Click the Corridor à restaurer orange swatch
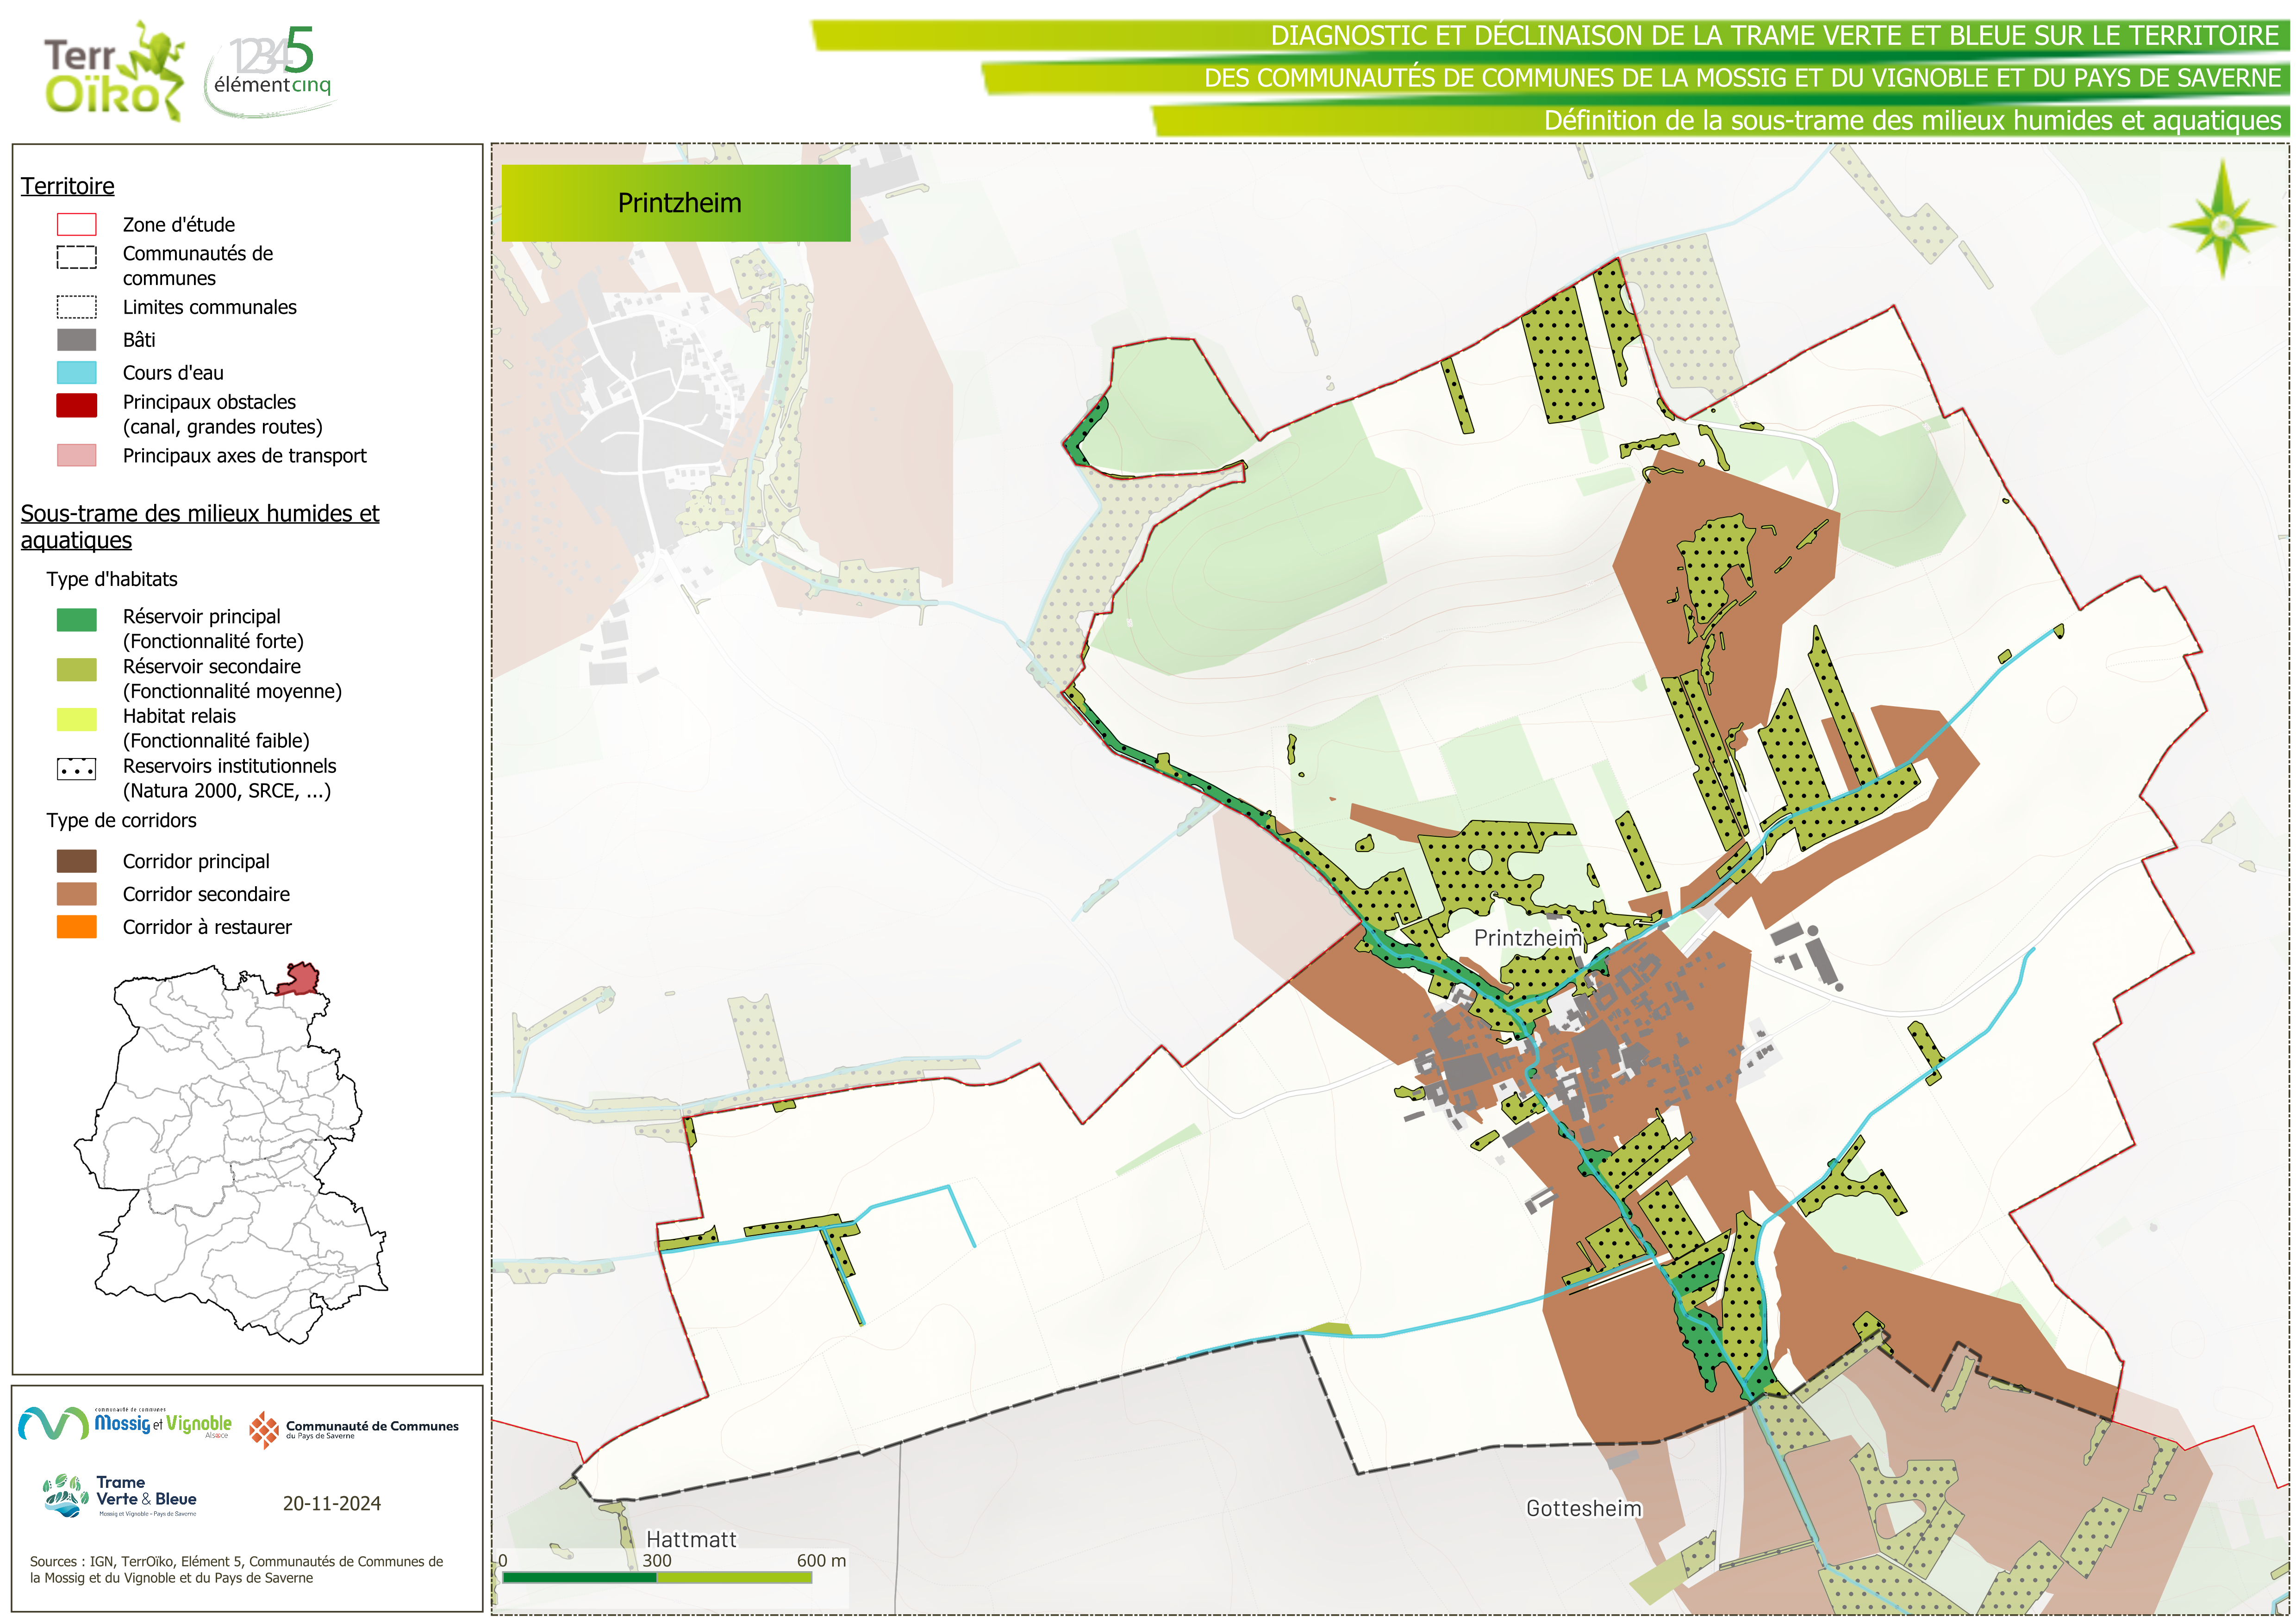 coord(77,927)
